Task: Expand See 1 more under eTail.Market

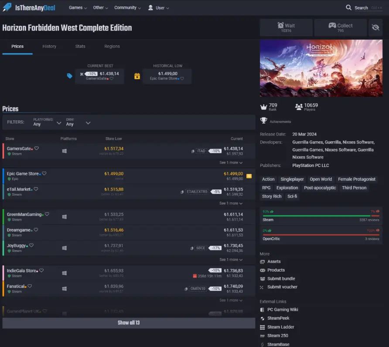Action: click(231, 204)
